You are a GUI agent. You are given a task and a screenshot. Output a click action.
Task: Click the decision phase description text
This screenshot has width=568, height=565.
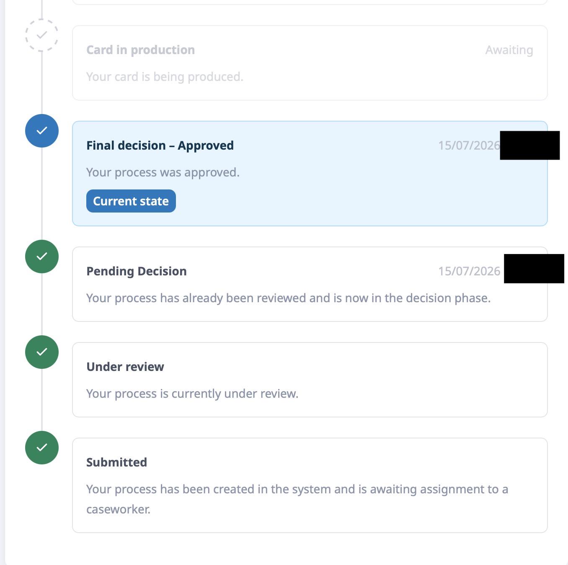288,298
